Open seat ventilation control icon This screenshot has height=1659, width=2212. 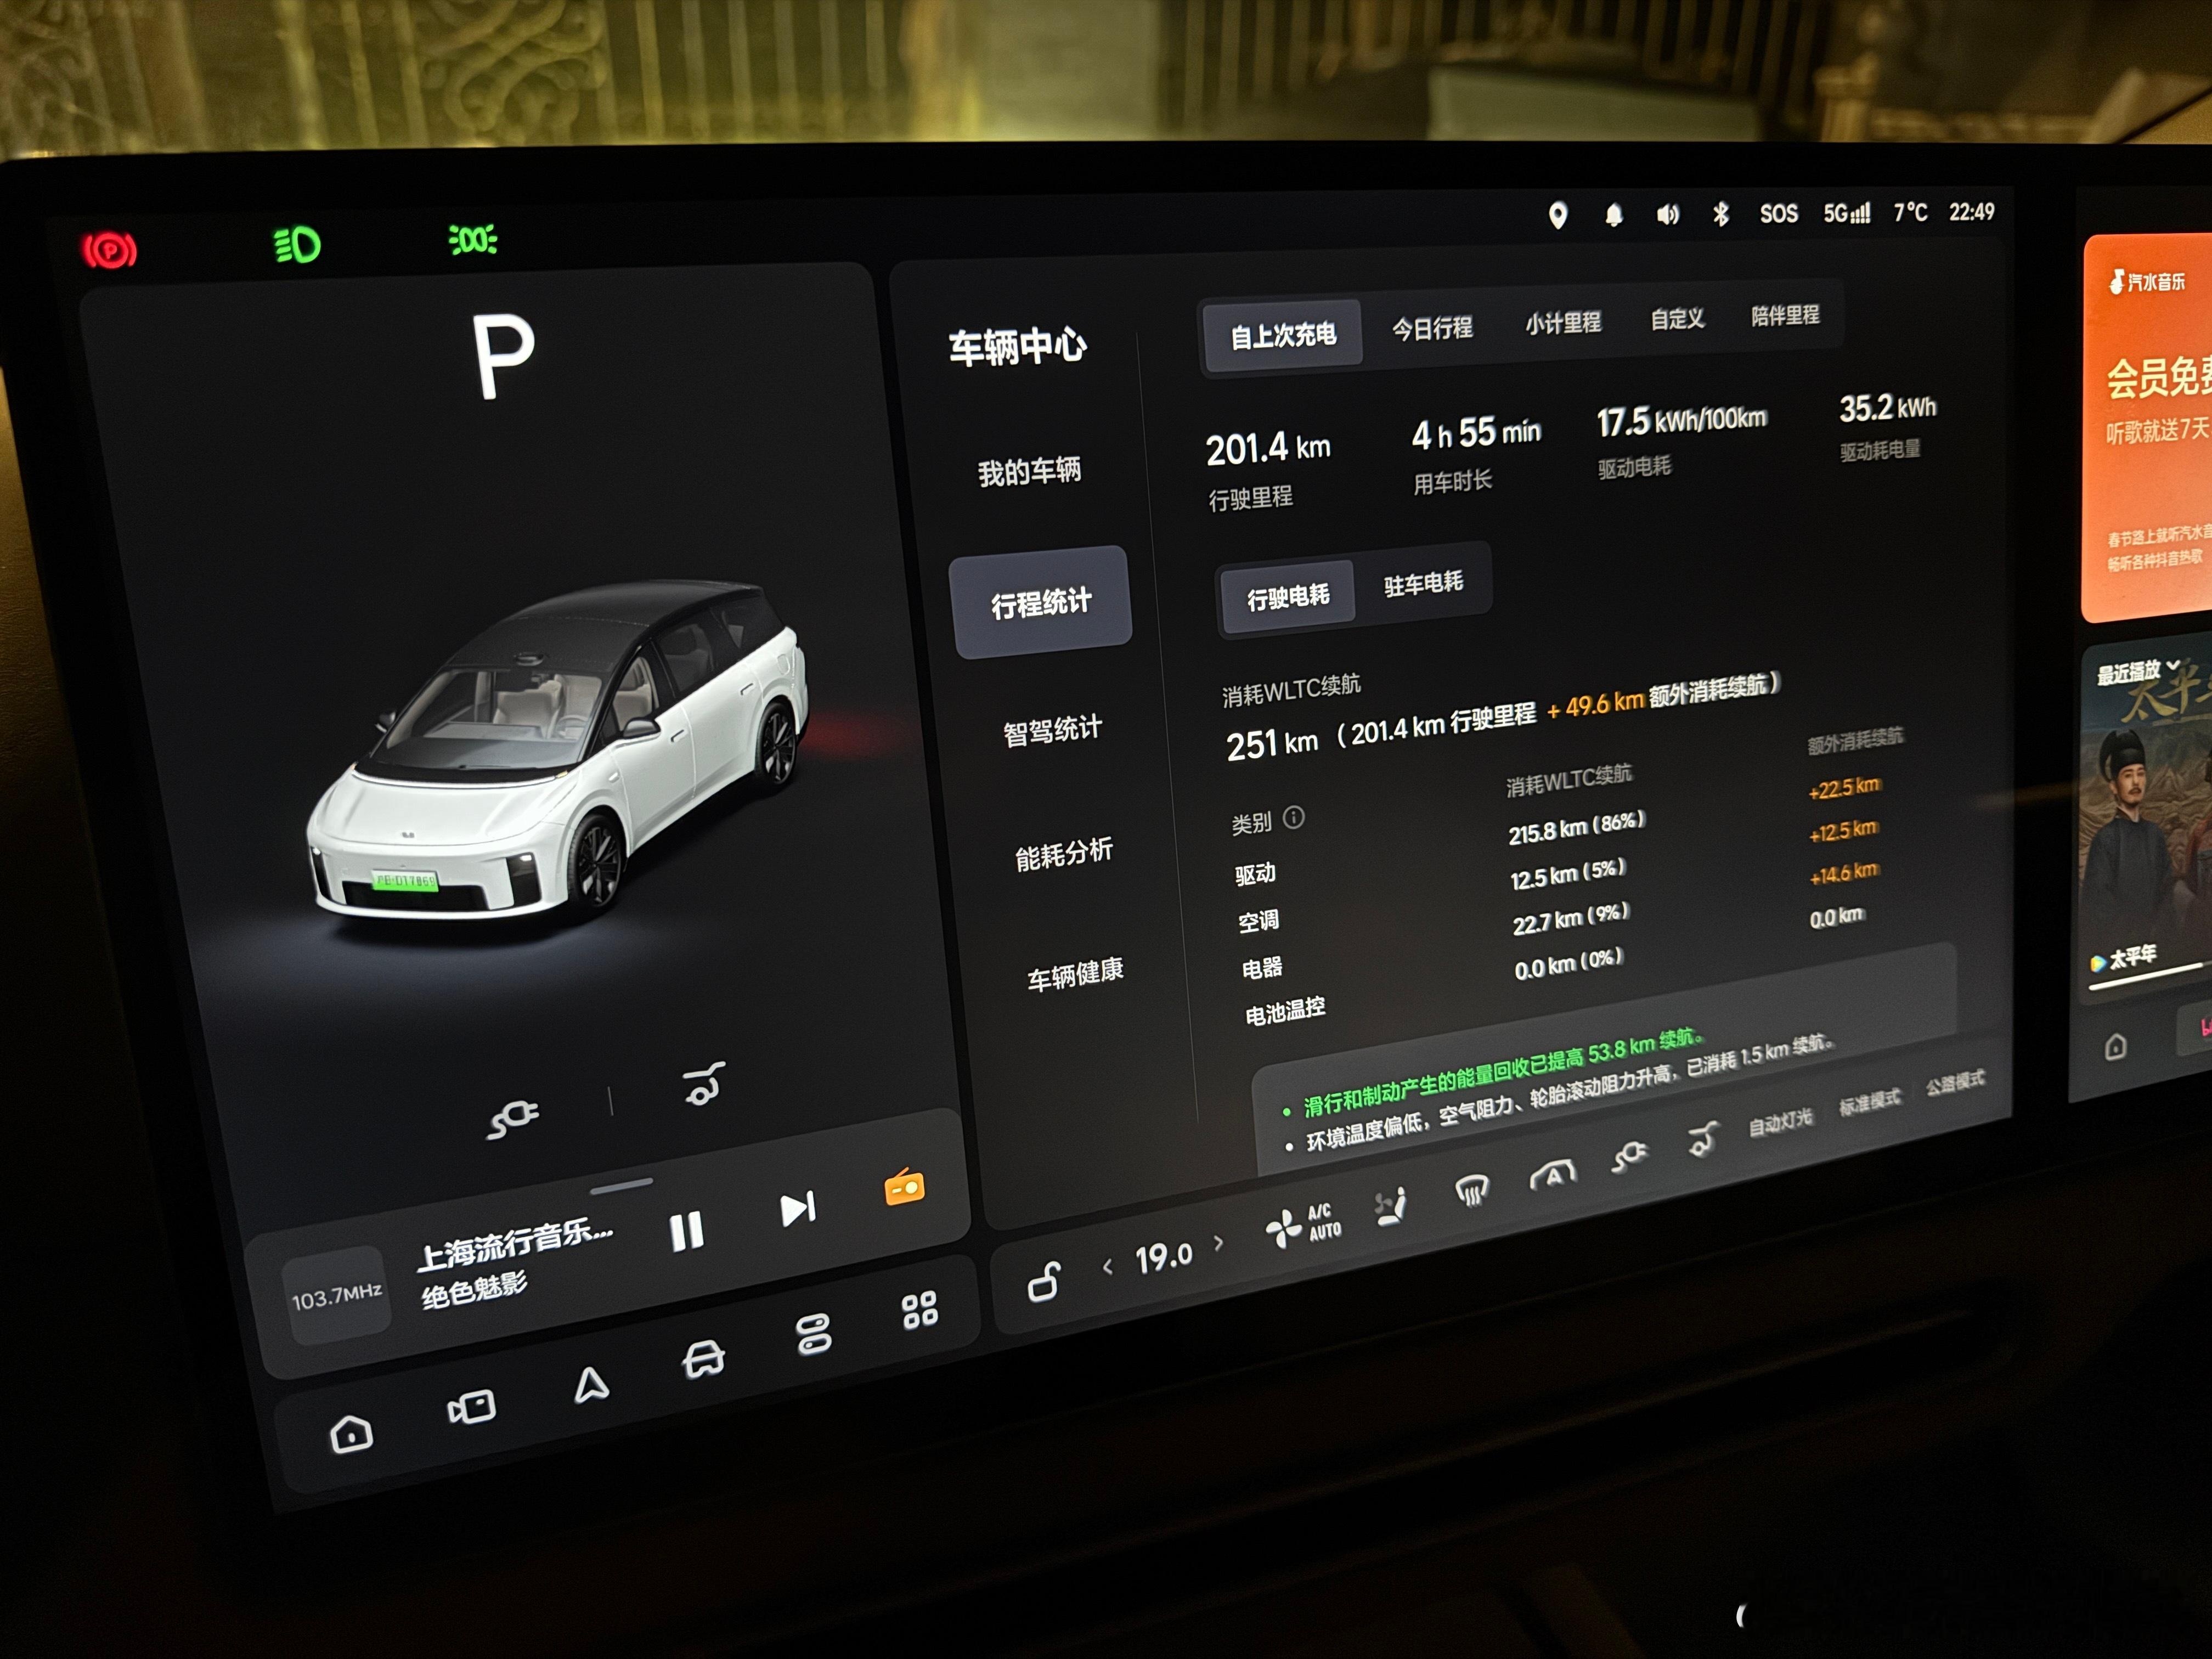click(1390, 1207)
